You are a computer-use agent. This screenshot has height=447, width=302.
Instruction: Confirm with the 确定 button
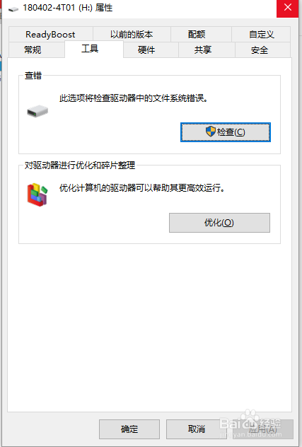(129, 429)
